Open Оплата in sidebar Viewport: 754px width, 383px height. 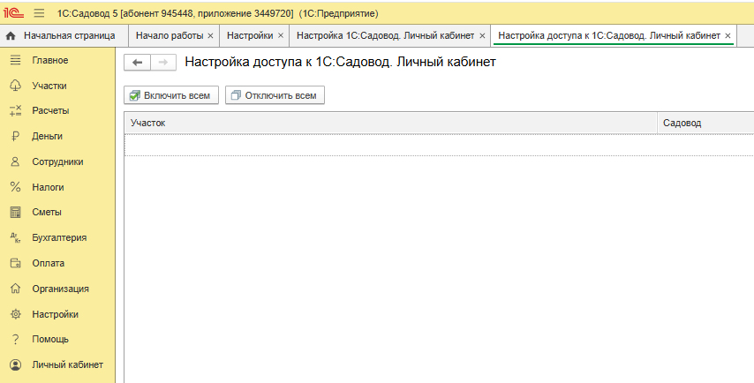(x=48, y=263)
